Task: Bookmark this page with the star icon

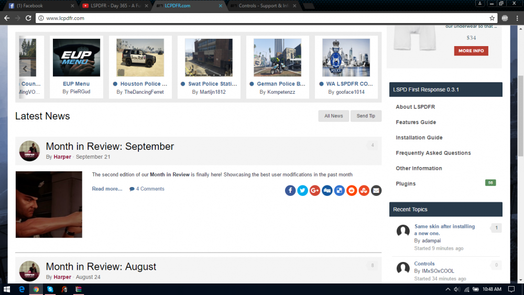Action: click(x=492, y=18)
